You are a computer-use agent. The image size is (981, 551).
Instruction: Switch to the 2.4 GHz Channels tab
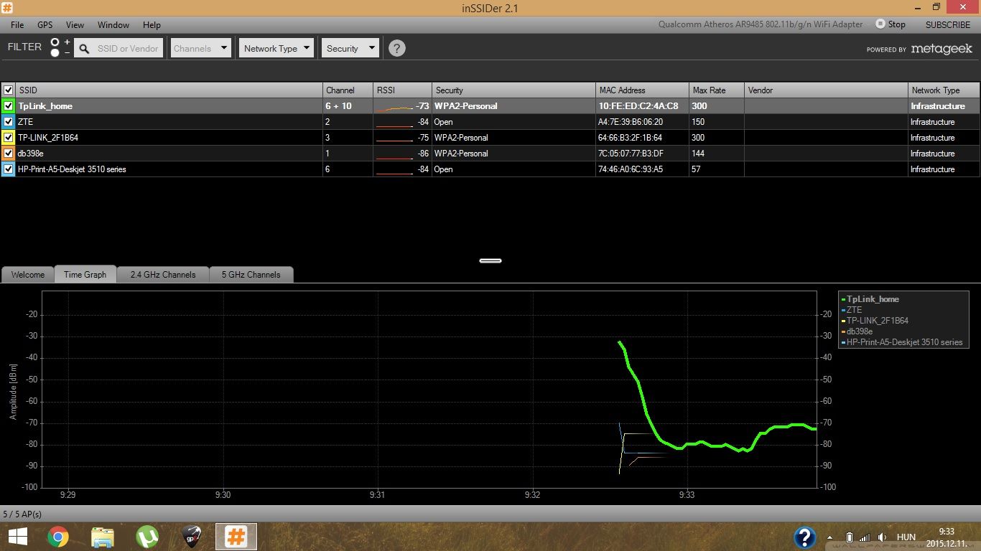[163, 275]
